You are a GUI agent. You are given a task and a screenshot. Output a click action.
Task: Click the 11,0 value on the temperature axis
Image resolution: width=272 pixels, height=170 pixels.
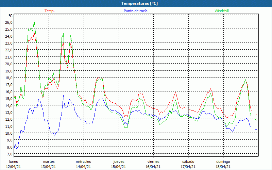9,126
